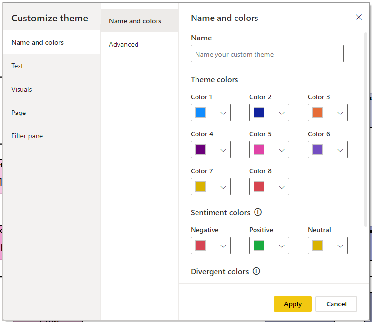
Task: Click the dark purple Color 4 swatch
Action: [200, 150]
